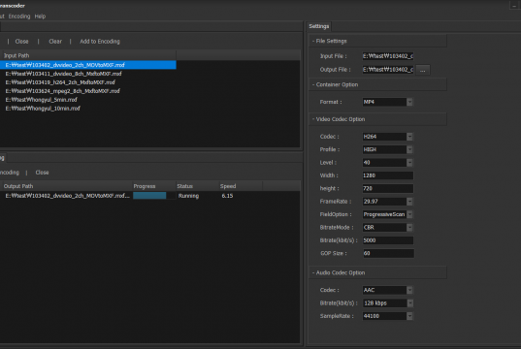Click the Output Path column header

[66, 186]
